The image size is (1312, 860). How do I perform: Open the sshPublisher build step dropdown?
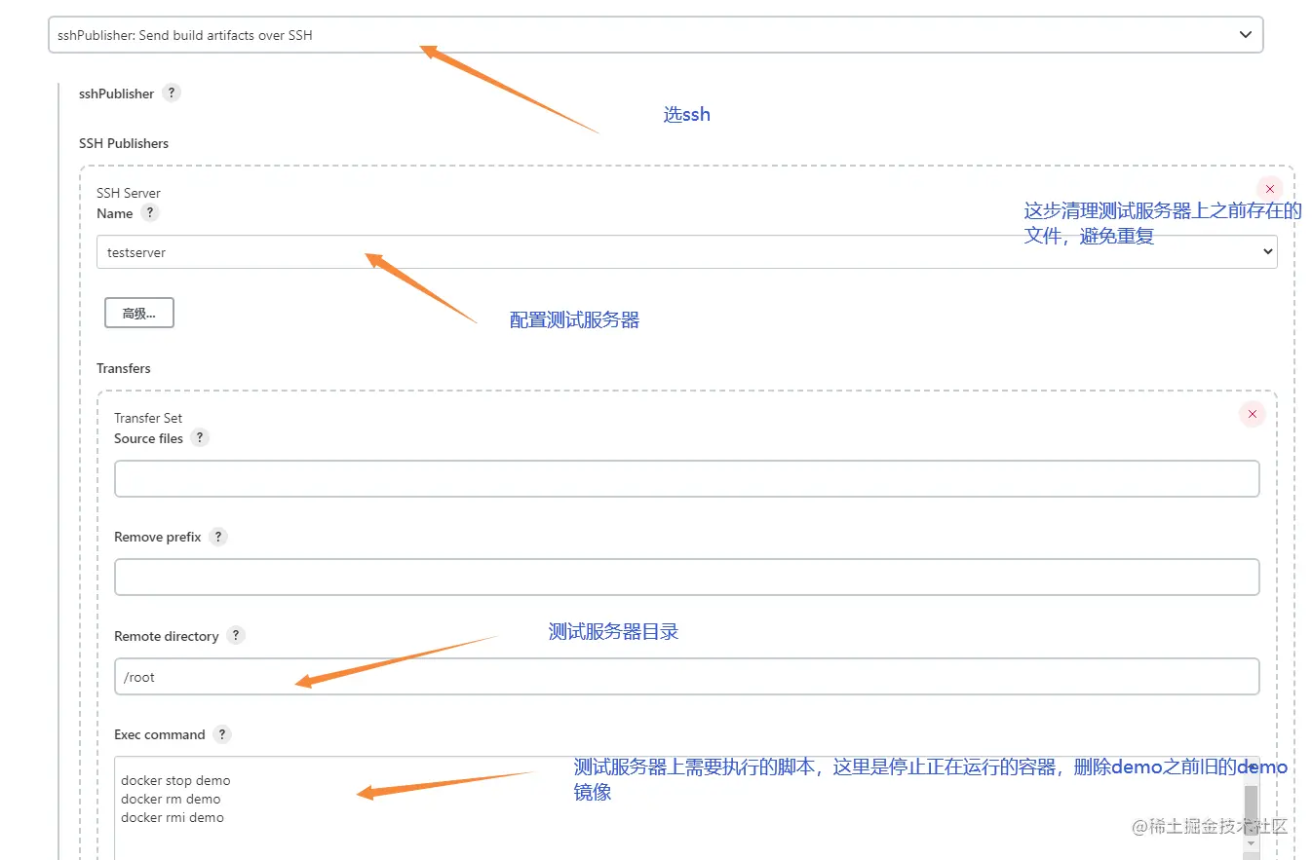point(655,34)
